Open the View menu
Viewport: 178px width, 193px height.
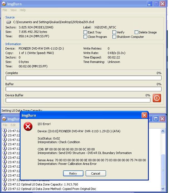13,10
